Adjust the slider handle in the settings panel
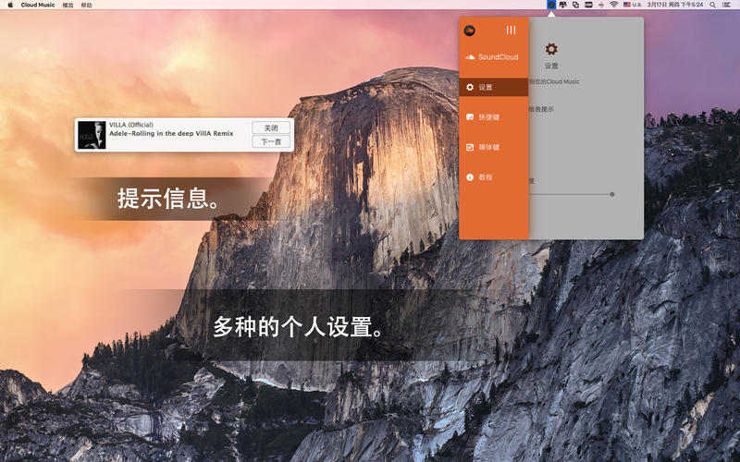 (x=611, y=194)
